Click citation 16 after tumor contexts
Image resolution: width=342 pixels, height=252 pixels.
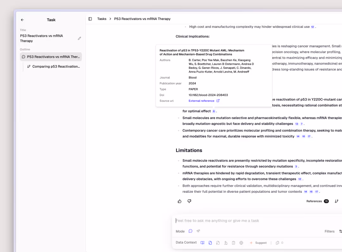coord(311,192)
